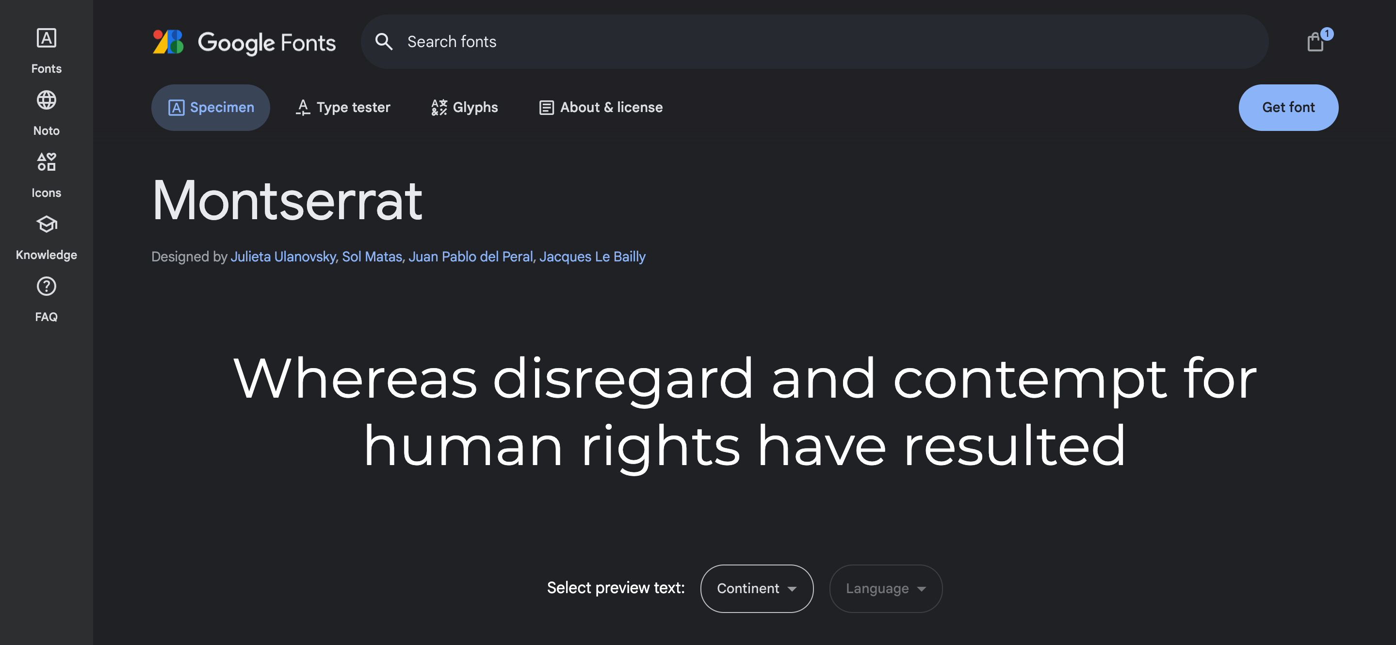Viewport: 1396px width, 645px height.
Task: Open designer Jacques Le Bailly link
Action: 592,257
